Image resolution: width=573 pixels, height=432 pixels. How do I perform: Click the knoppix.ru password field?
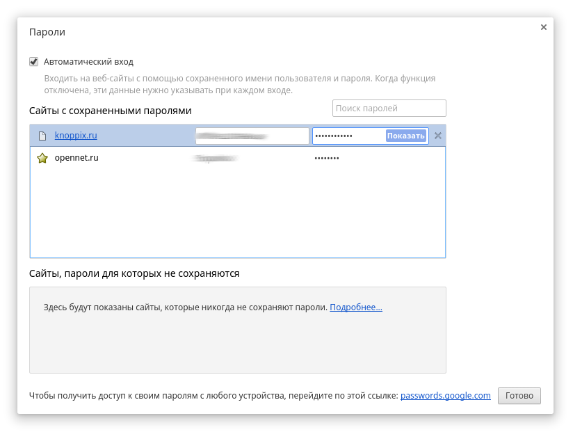(x=348, y=136)
